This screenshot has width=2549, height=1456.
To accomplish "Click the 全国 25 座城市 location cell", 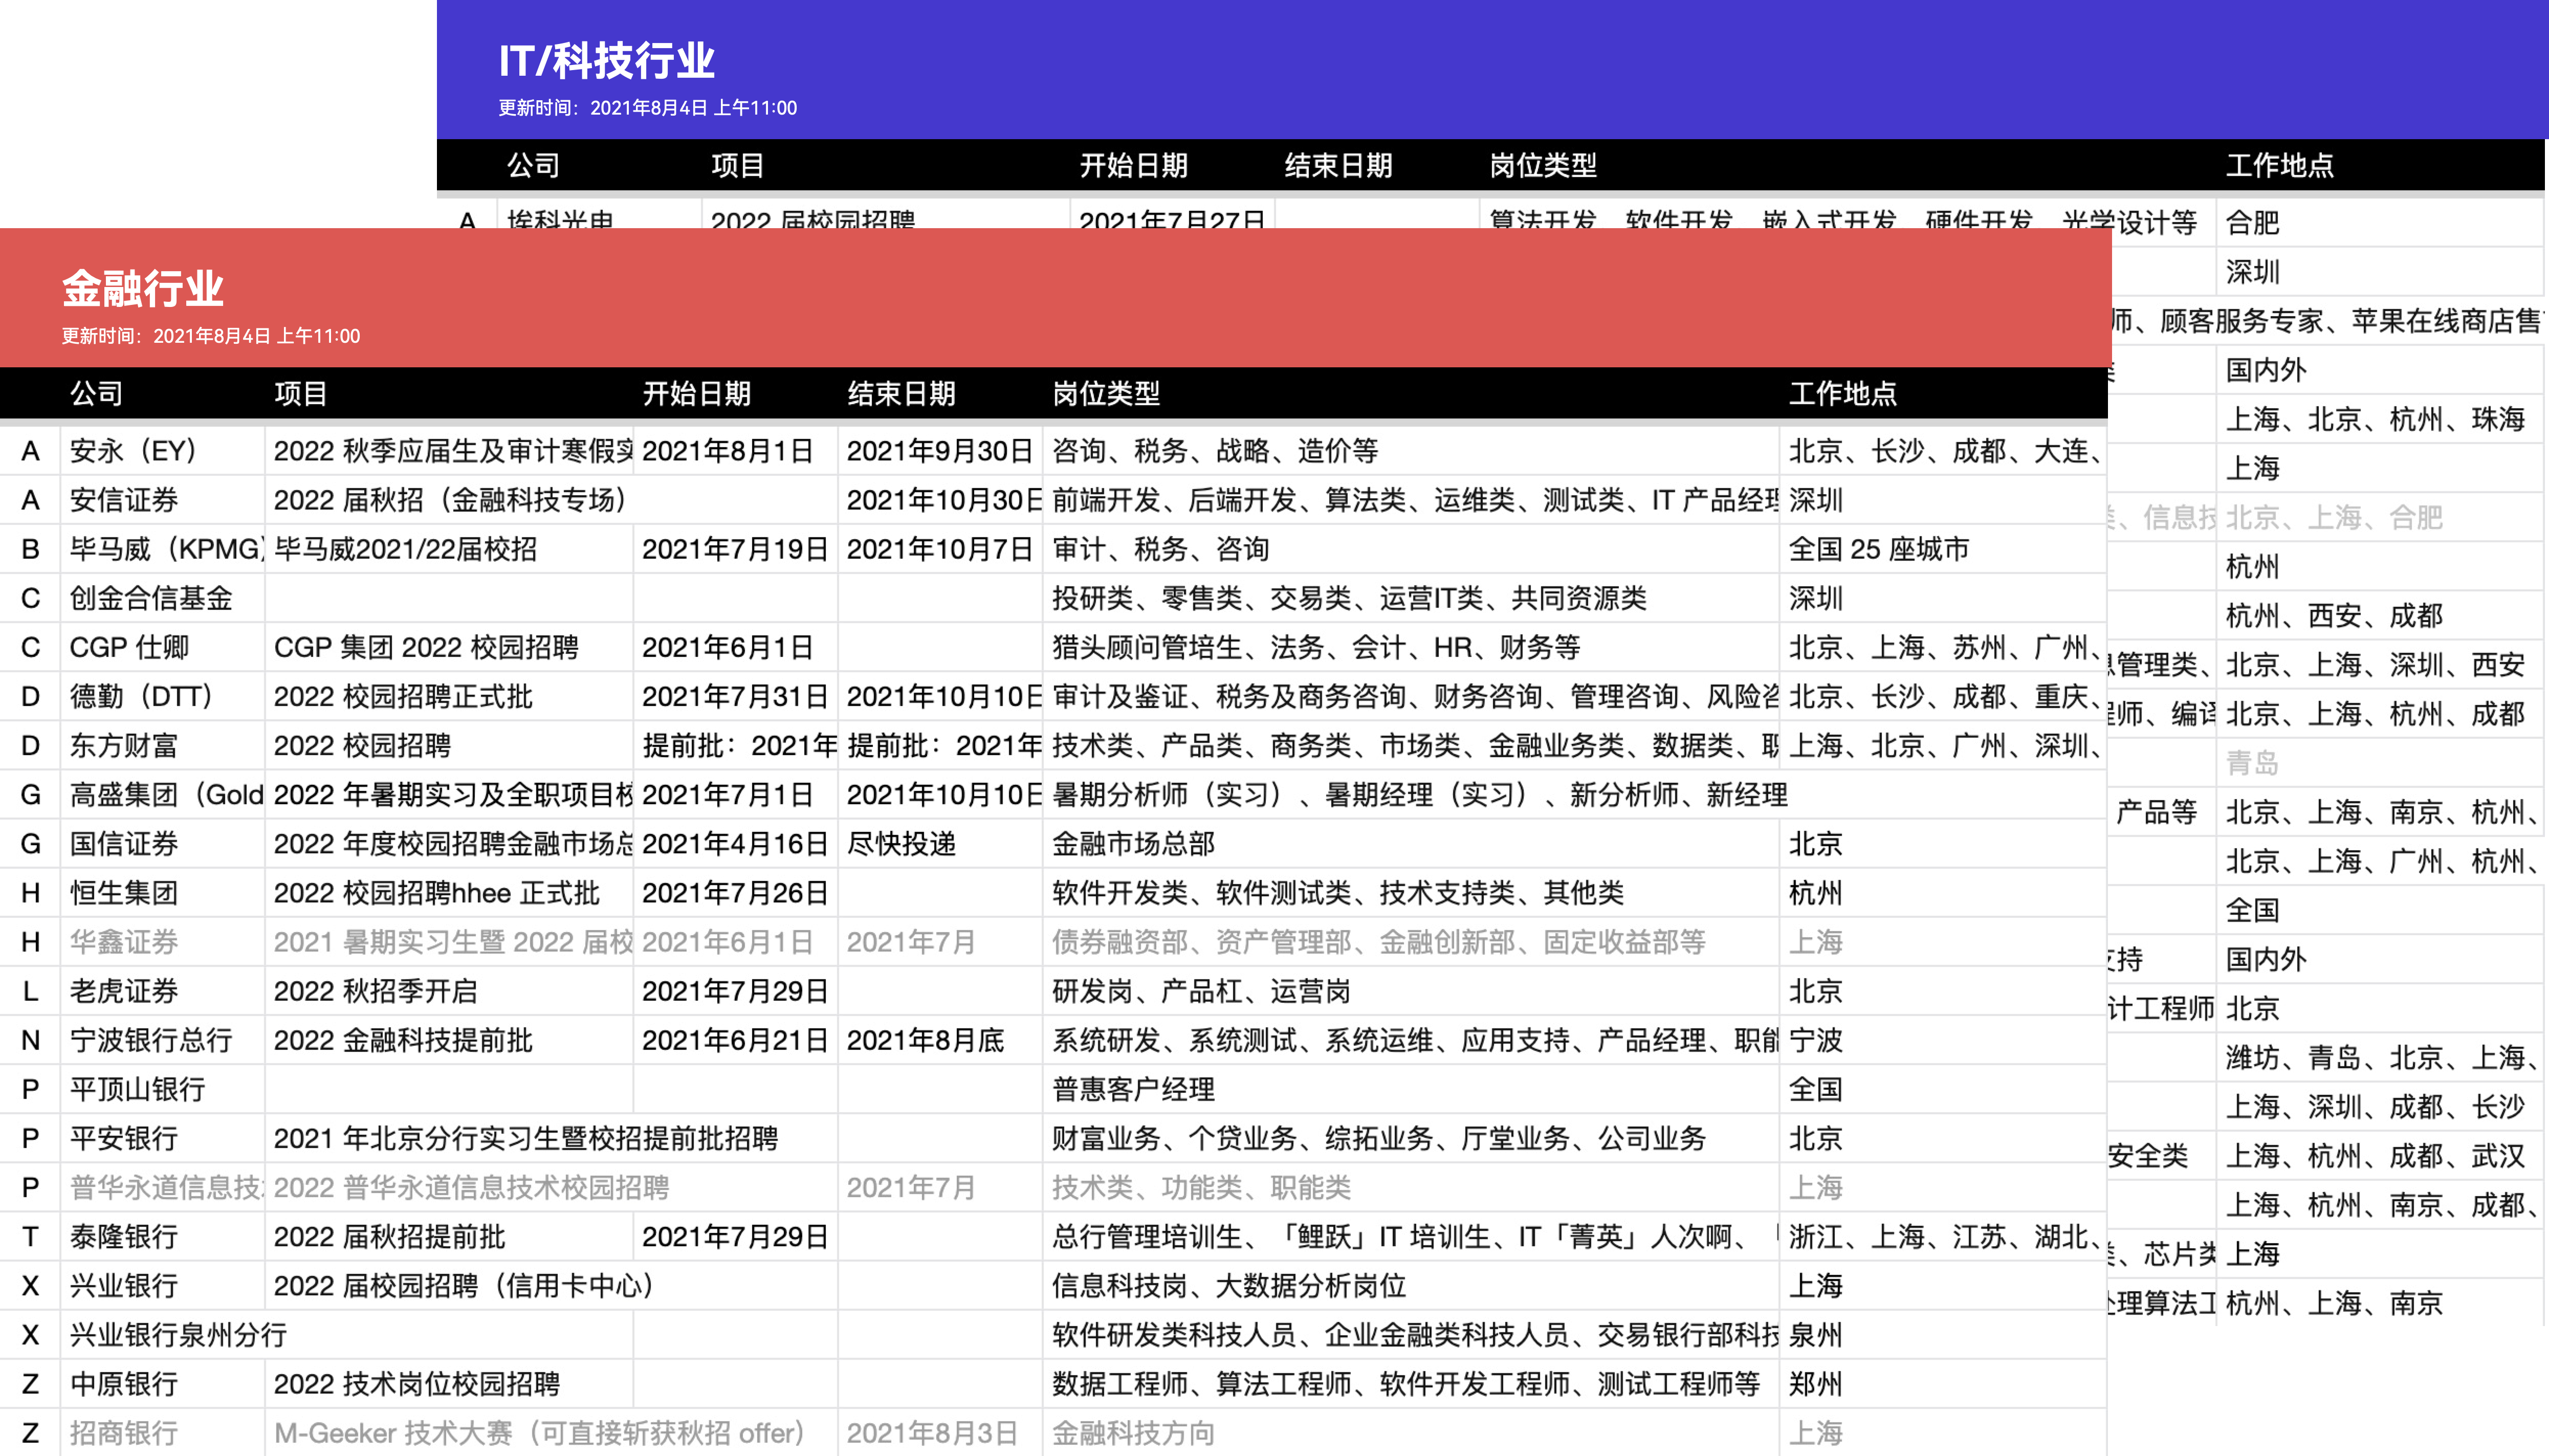I will (x=1943, y=549).
